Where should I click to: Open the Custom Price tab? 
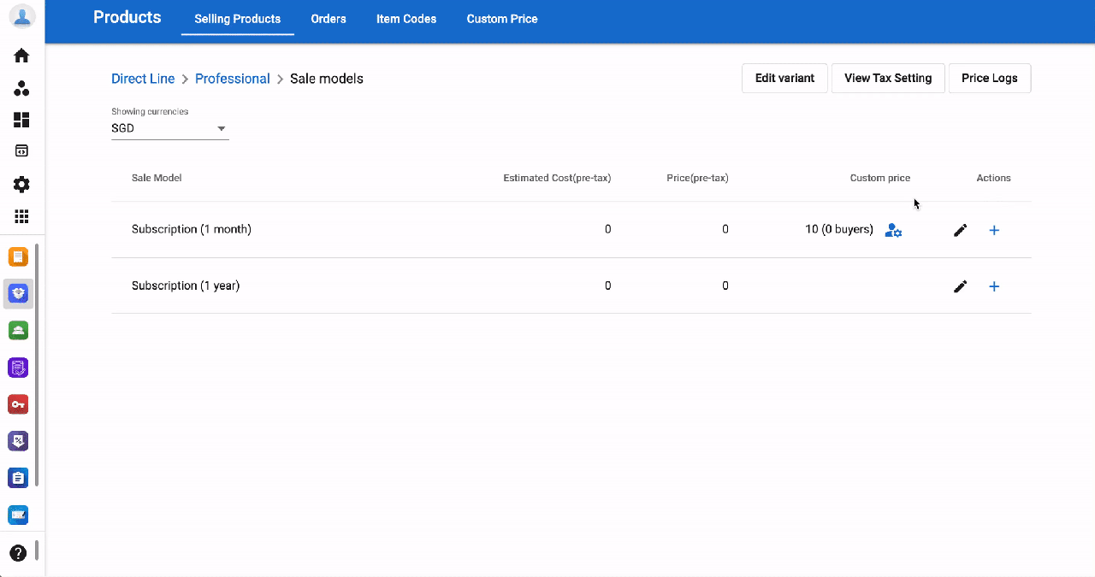[x=502, y=19]
